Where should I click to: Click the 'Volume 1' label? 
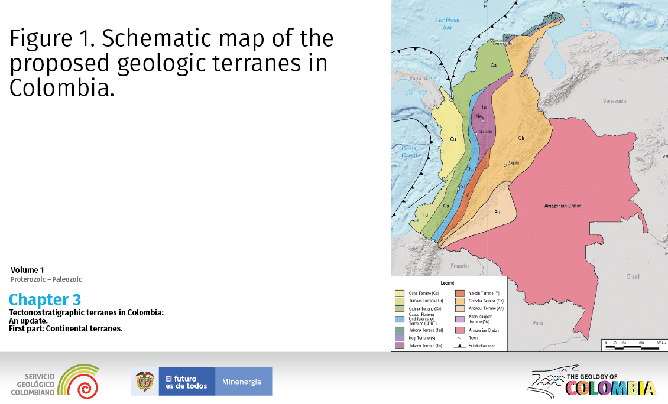pyautogui.click(x=27, y=270)
